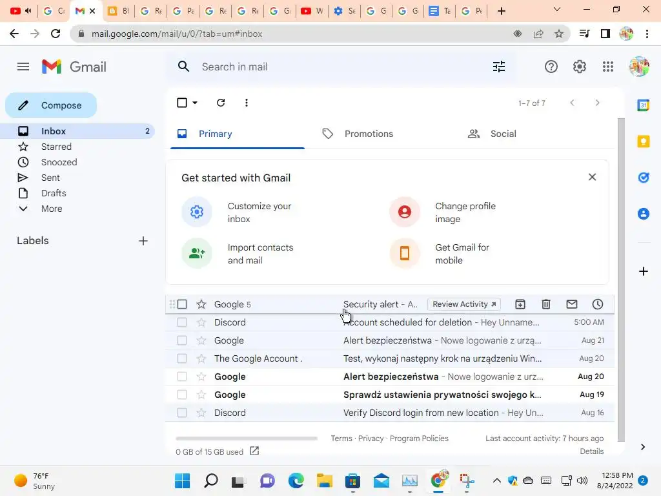Get add-ons plus icon in side panel

(644, 271)
